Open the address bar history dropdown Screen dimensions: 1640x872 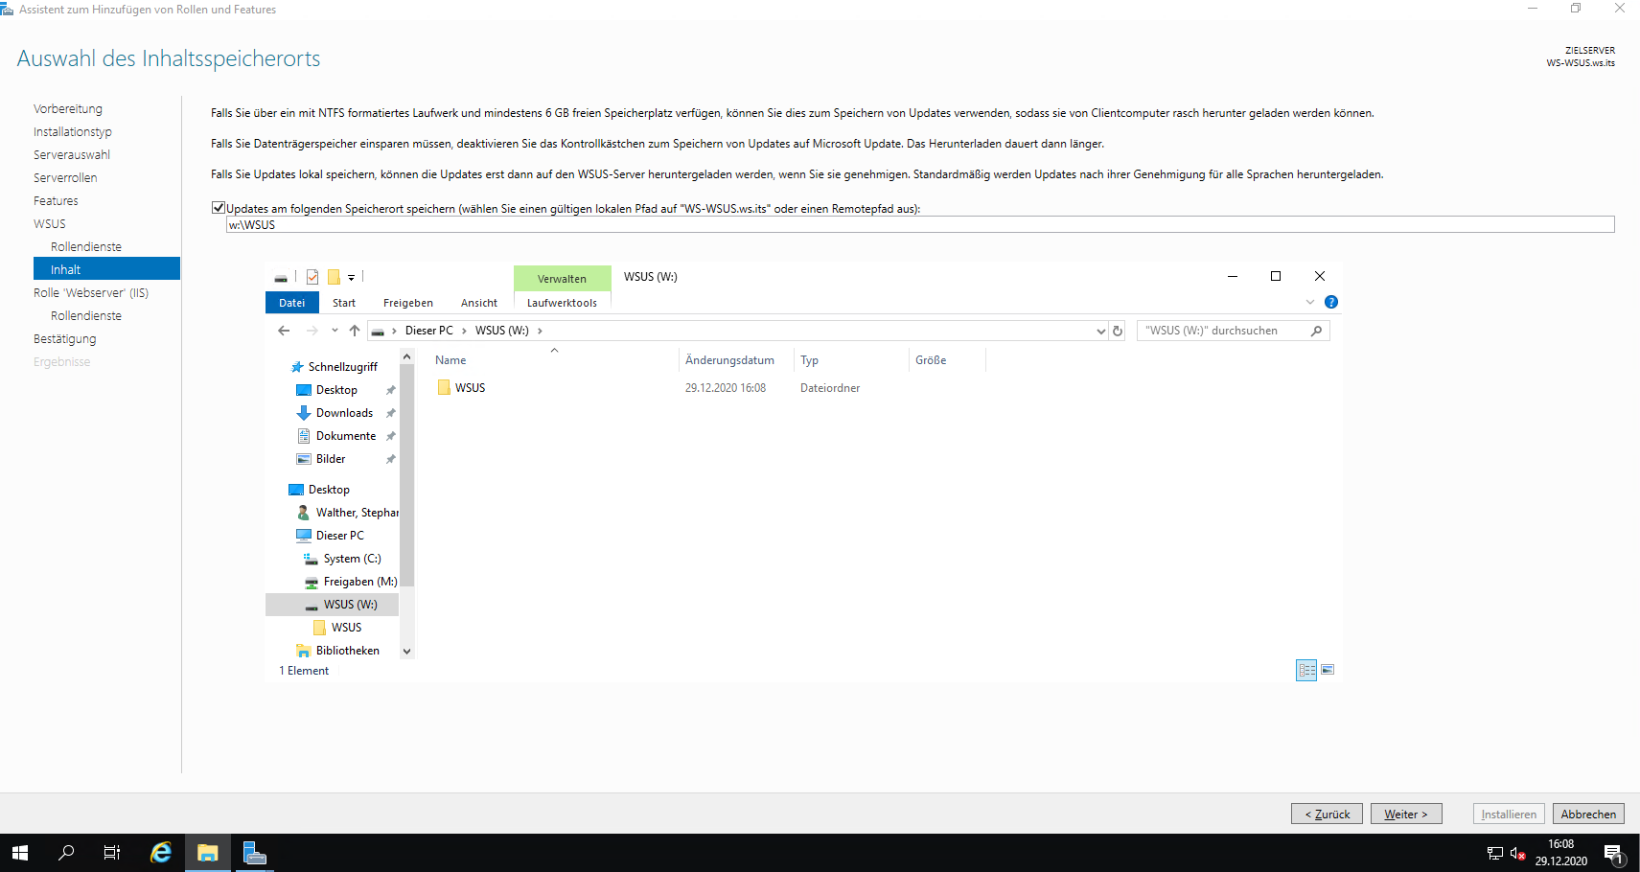click(1100, 331)
